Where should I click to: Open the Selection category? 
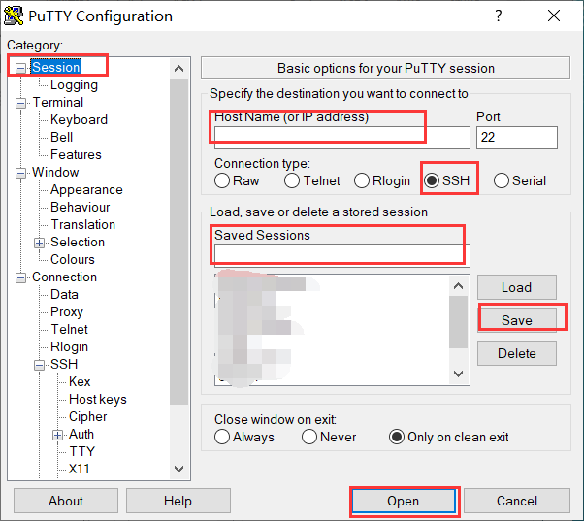pyautogui.click(x=78, y=242)
